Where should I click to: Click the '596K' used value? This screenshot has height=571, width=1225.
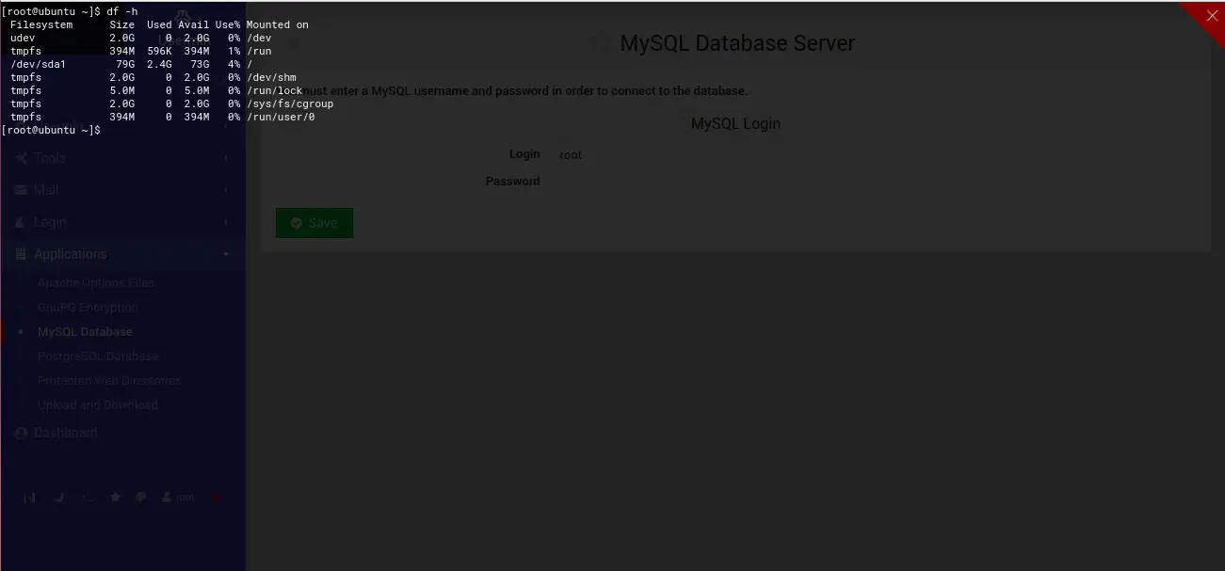[x=159, y=51]
